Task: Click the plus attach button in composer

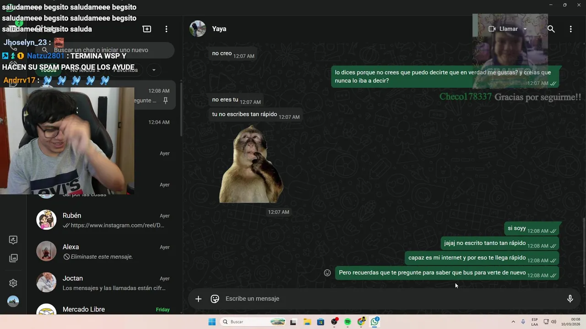Action: [x=198, y=299]
